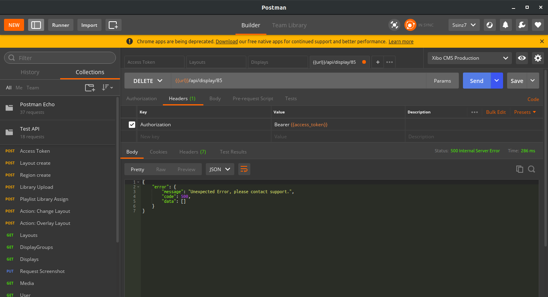Collapse JSON line 1 fold arrow

138,182
